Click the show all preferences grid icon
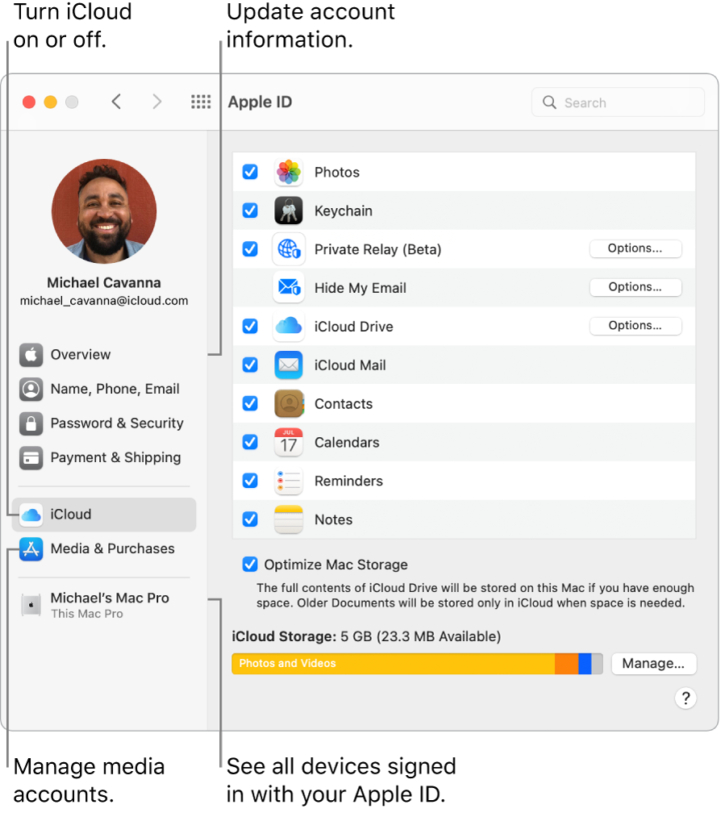The image size is (721, 813). [201, 102]
